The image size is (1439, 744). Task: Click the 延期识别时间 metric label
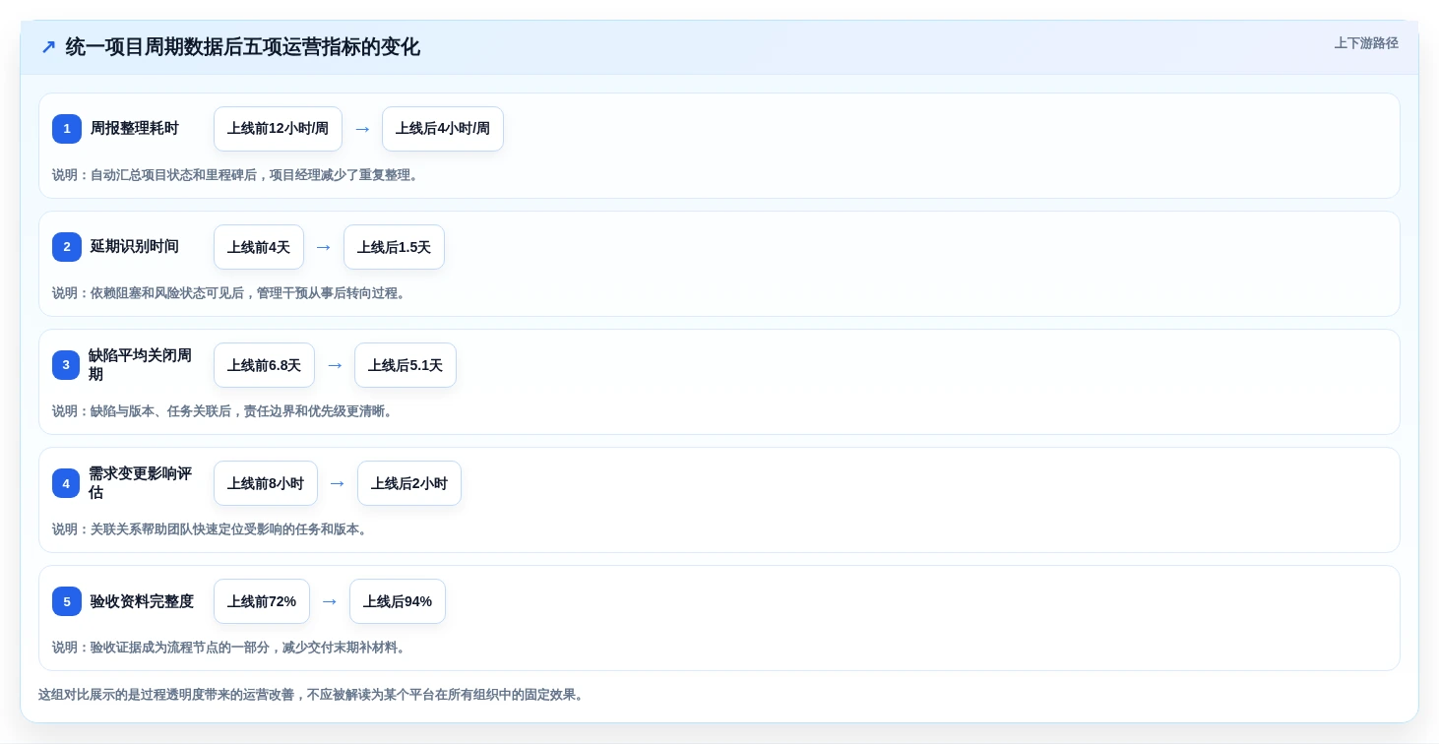(x=135, y=247)
